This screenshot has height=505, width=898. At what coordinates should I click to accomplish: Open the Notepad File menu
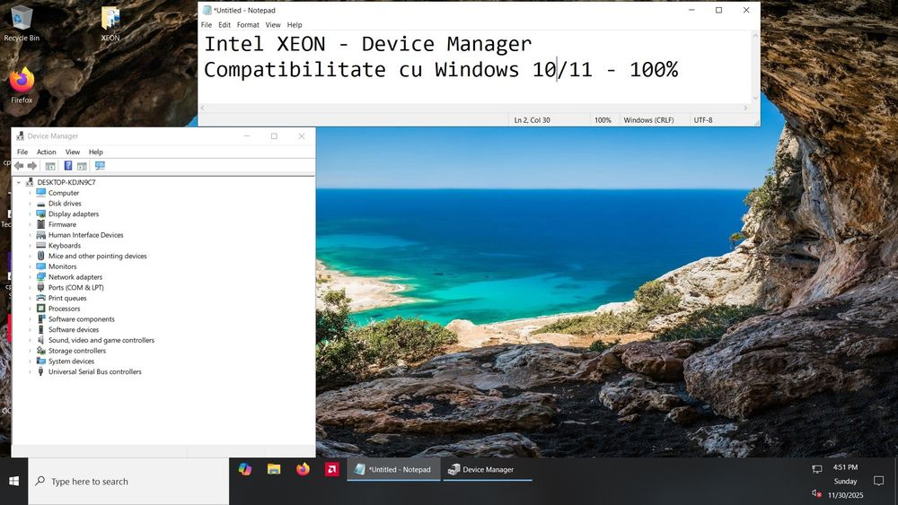click(207, 25)
